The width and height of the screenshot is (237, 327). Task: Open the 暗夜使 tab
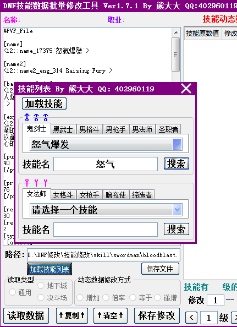[115, 195]
